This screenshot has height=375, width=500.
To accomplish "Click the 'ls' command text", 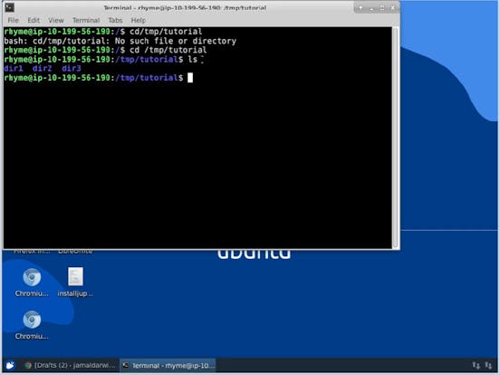I will (193, 59).
